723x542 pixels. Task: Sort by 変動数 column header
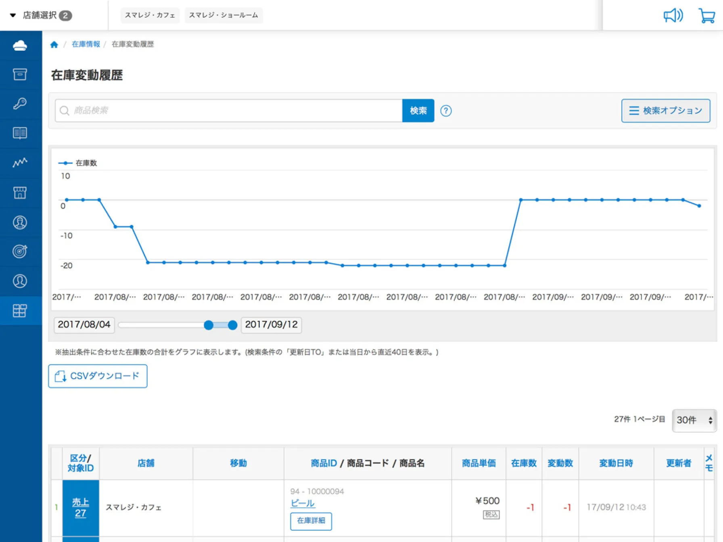[x=560, y=463]
